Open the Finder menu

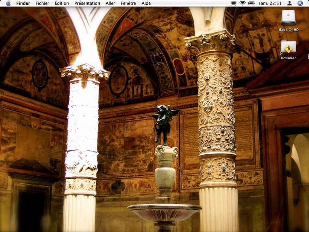[x=23, y=3]
